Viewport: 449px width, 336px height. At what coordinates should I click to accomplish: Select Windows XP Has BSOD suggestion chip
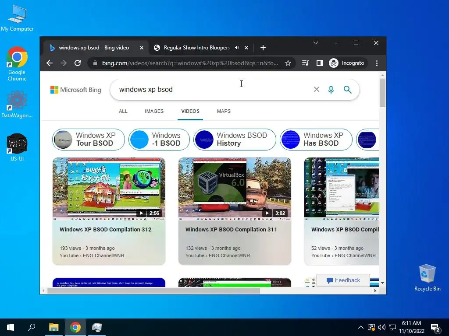[x=316, y=140]
